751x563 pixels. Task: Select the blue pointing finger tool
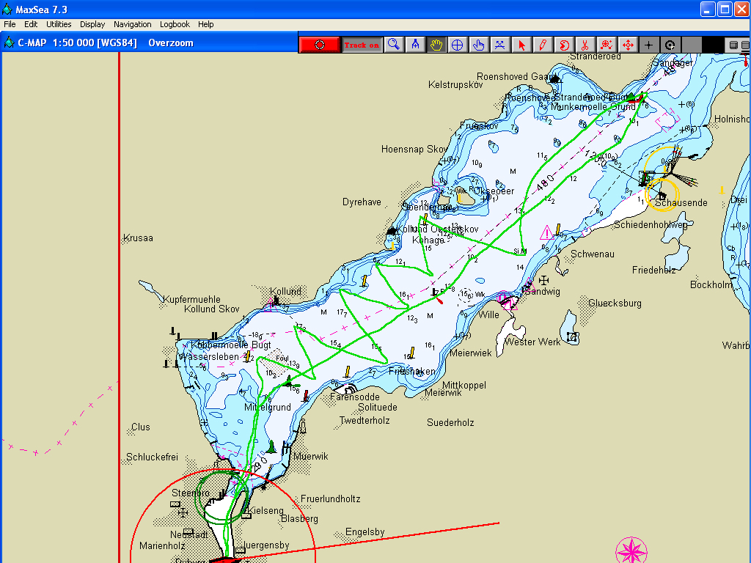tap(478, 45)
